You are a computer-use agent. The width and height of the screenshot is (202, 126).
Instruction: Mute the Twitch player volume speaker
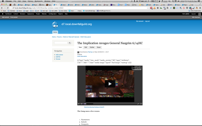(81, 104)
